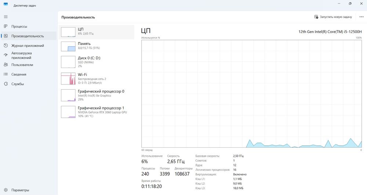Screen dimensions: 367x195
Task: Select Графический процессор 1 entry label
Action: (101, 108)
